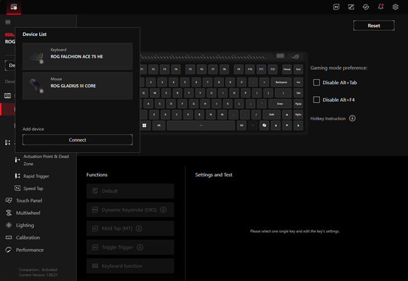This screenshot has width=408, height=281.
Task: Click the Lighting icon
Action: 9,225
